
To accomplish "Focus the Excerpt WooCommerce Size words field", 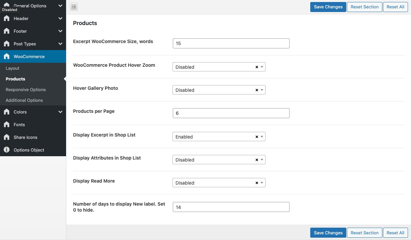I will pos(231,43).
